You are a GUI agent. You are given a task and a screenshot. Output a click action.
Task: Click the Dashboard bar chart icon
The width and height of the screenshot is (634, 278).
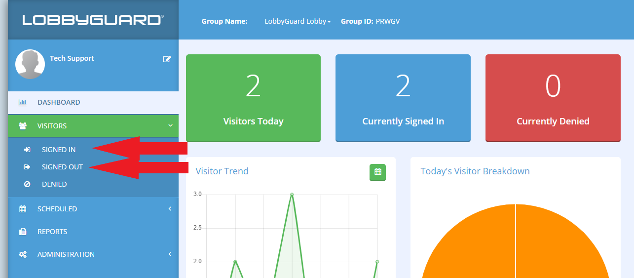23,102
